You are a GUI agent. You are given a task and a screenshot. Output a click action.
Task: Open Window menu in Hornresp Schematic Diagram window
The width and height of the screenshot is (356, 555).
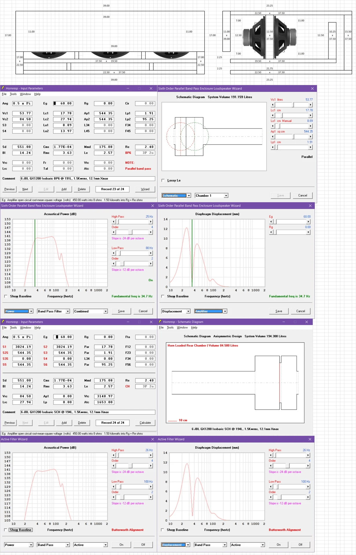pyautogui.click(x=182, y=328)
